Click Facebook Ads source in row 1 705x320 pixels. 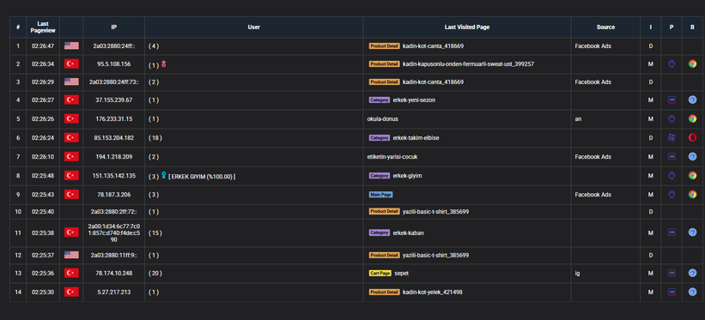593,45
